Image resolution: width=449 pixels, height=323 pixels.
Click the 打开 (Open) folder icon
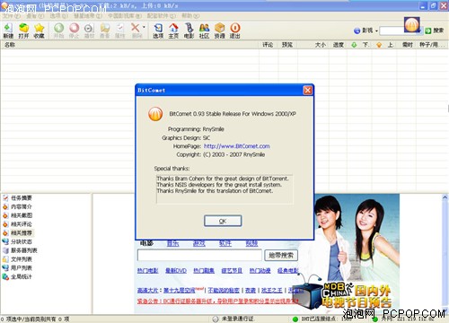23,31
